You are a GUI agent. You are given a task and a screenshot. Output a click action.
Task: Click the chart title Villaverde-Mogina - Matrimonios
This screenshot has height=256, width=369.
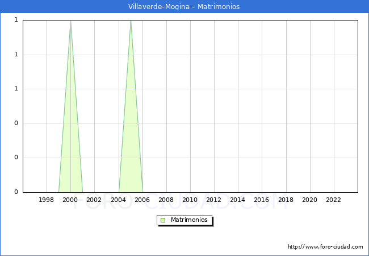click(184, 7)
